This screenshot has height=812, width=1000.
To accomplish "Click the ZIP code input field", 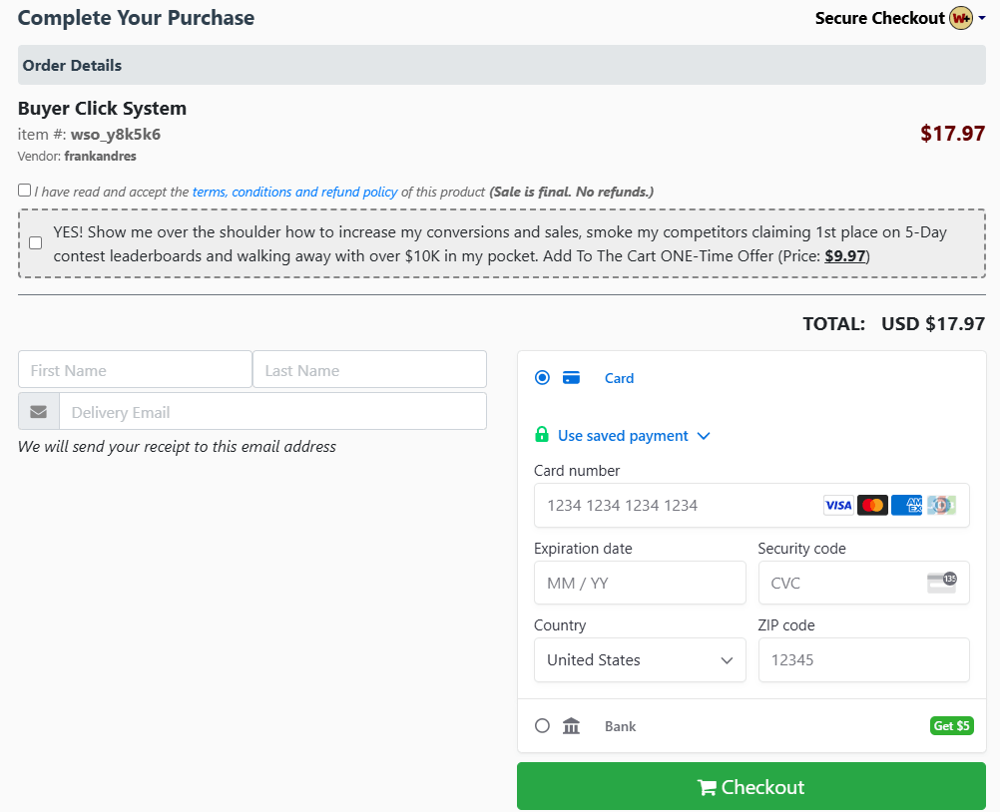I will (863, 659).
